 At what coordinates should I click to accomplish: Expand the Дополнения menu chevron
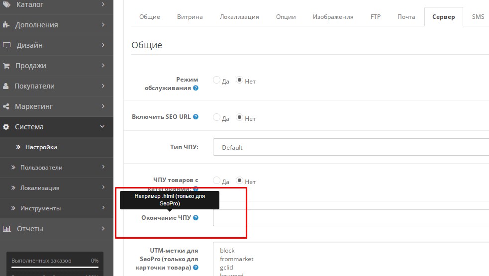103,25
